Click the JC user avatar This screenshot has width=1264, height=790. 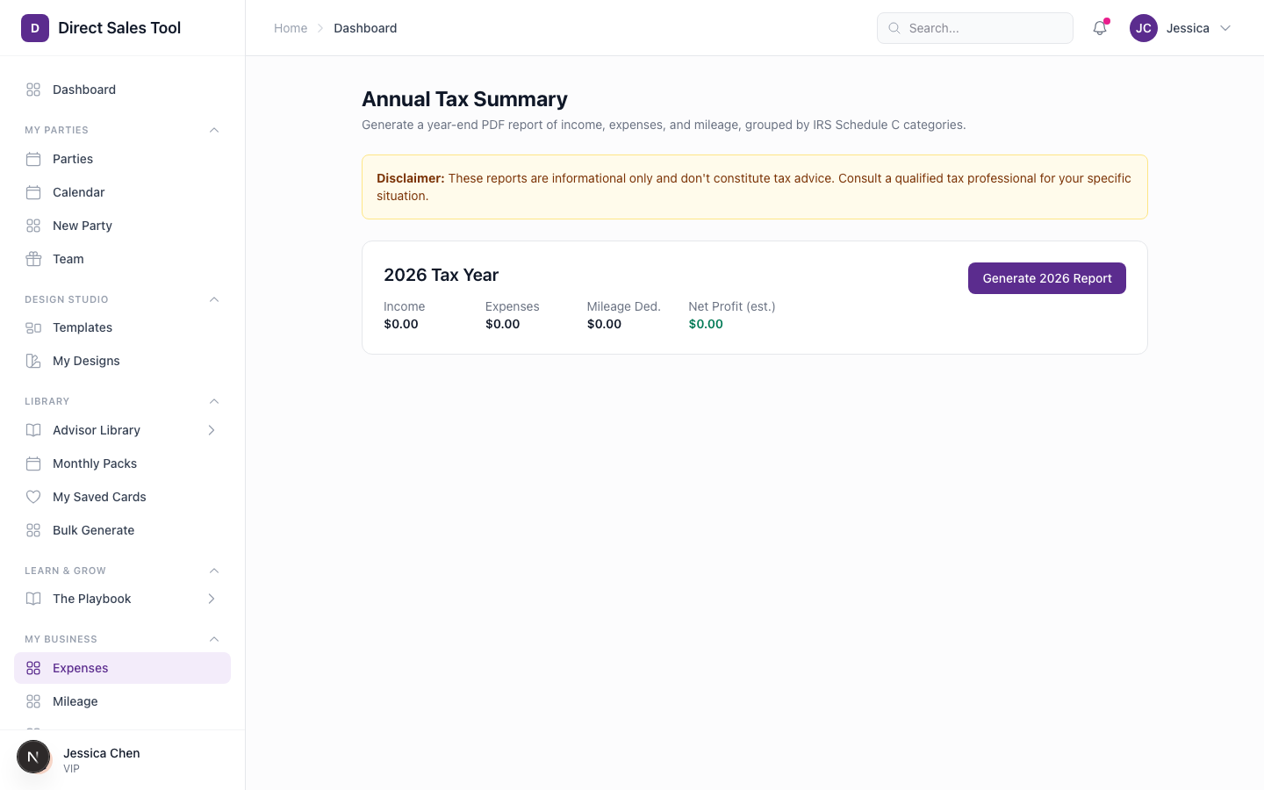pyautogui.click(x=1143, y=28)
